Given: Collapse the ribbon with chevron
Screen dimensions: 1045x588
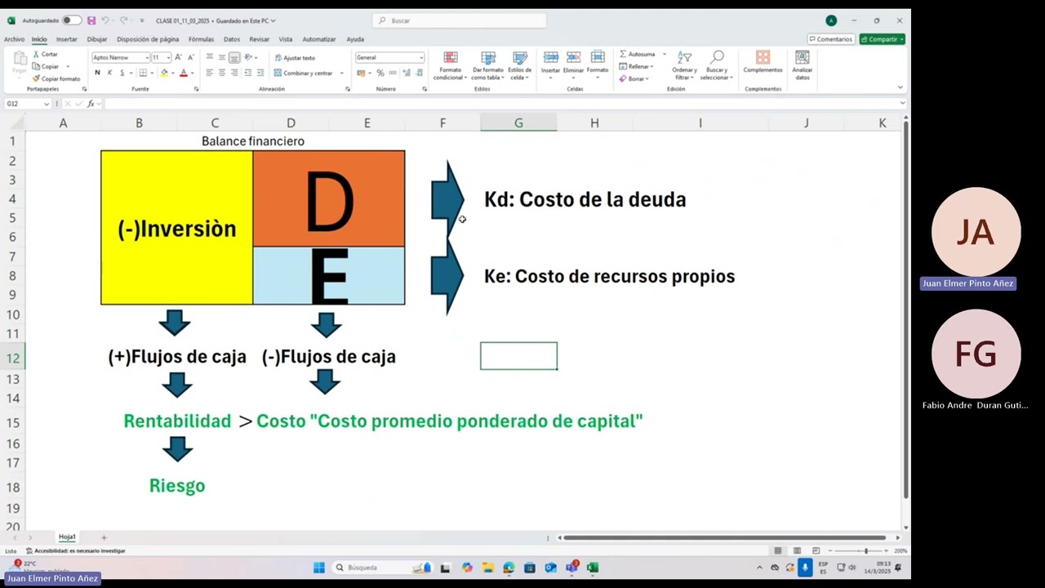Looking at the screenshot, I should [900, 87].
